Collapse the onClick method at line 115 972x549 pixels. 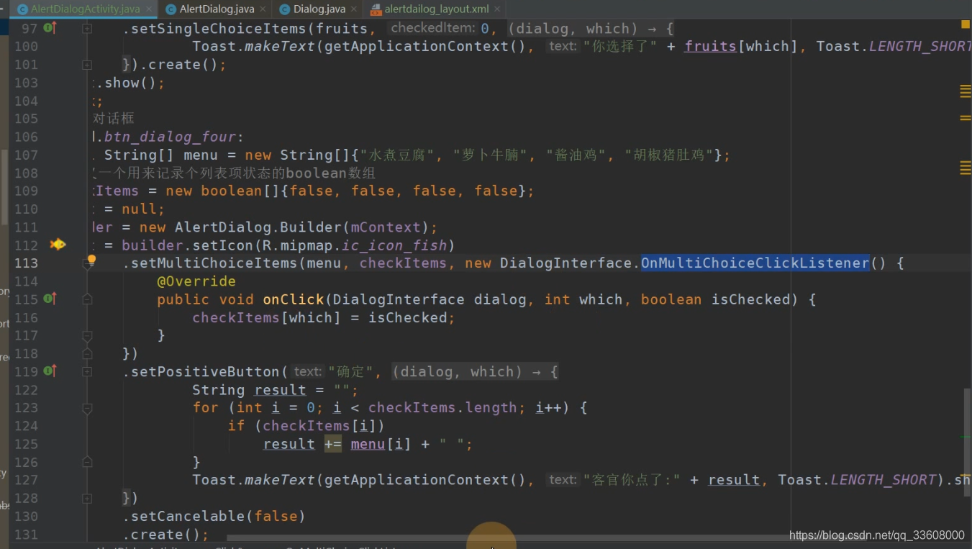[87, 299]
